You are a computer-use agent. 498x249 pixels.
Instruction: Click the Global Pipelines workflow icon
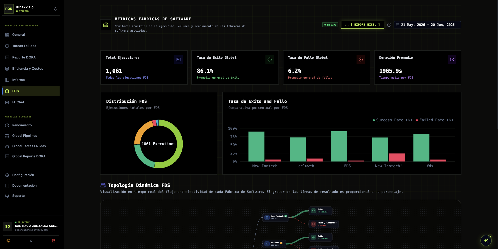point(7,136)
